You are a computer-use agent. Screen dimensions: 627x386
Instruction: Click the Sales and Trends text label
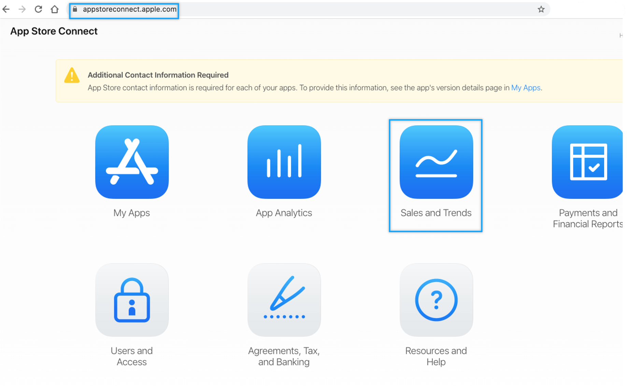[436, 213]
